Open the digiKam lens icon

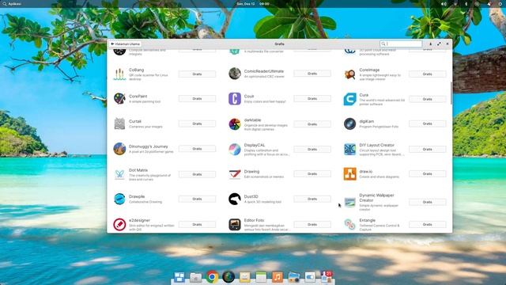(x=349, y=123)
